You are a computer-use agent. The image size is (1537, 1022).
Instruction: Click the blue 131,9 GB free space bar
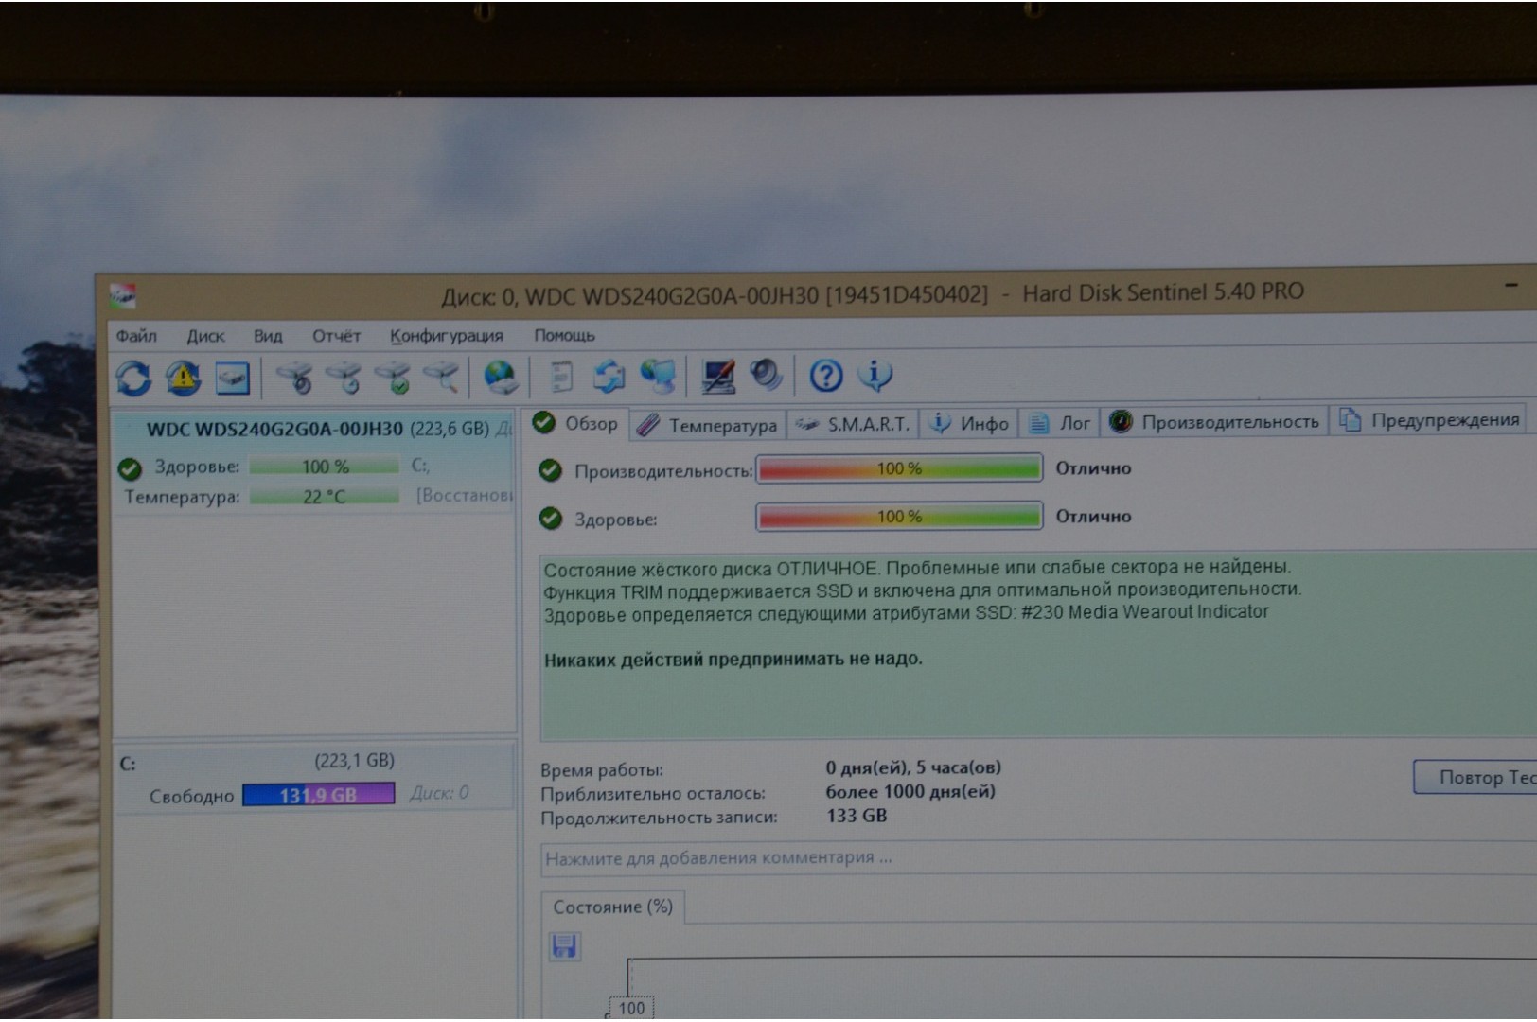pyautogui.click(x=318, y=794)
